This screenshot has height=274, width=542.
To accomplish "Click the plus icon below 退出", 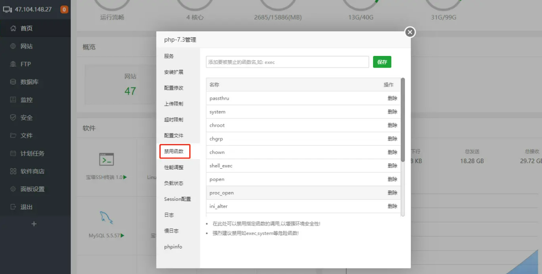I will [x=34, y=224].
